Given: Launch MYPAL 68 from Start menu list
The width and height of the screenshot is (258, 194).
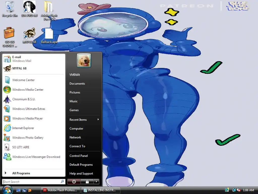Looking at the screenshot, I should pyautogui.click(x=34, y=68).
